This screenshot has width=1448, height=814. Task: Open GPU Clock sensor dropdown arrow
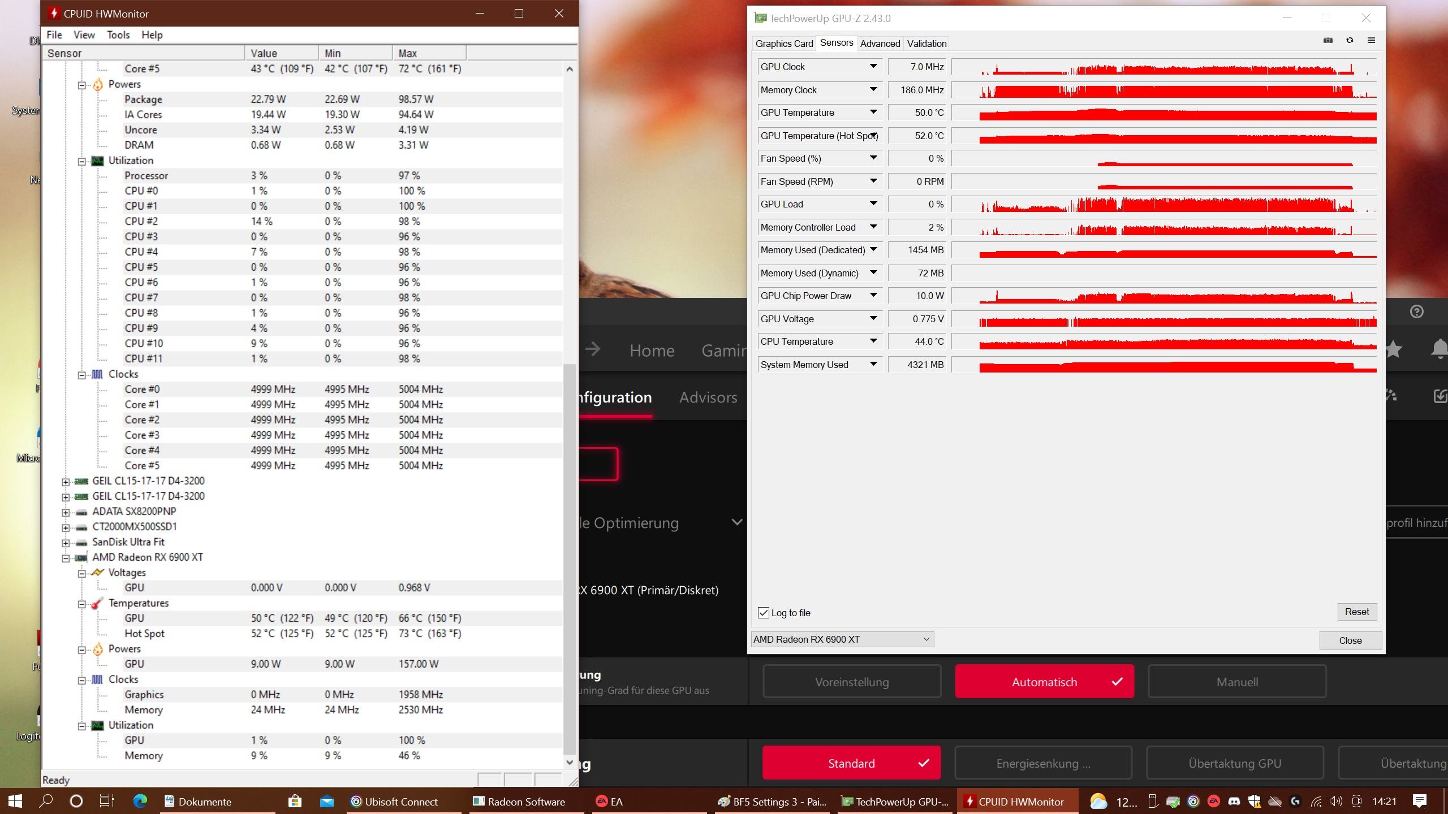pyautogui.click(x=873, y=67)
